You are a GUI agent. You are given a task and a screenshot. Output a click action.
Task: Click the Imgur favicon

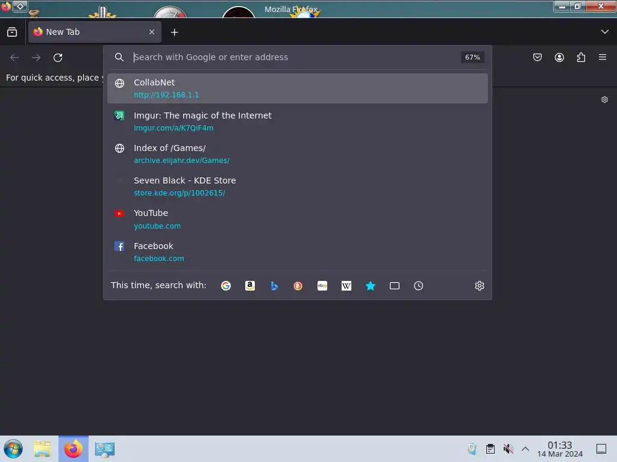tap(119, 115)
